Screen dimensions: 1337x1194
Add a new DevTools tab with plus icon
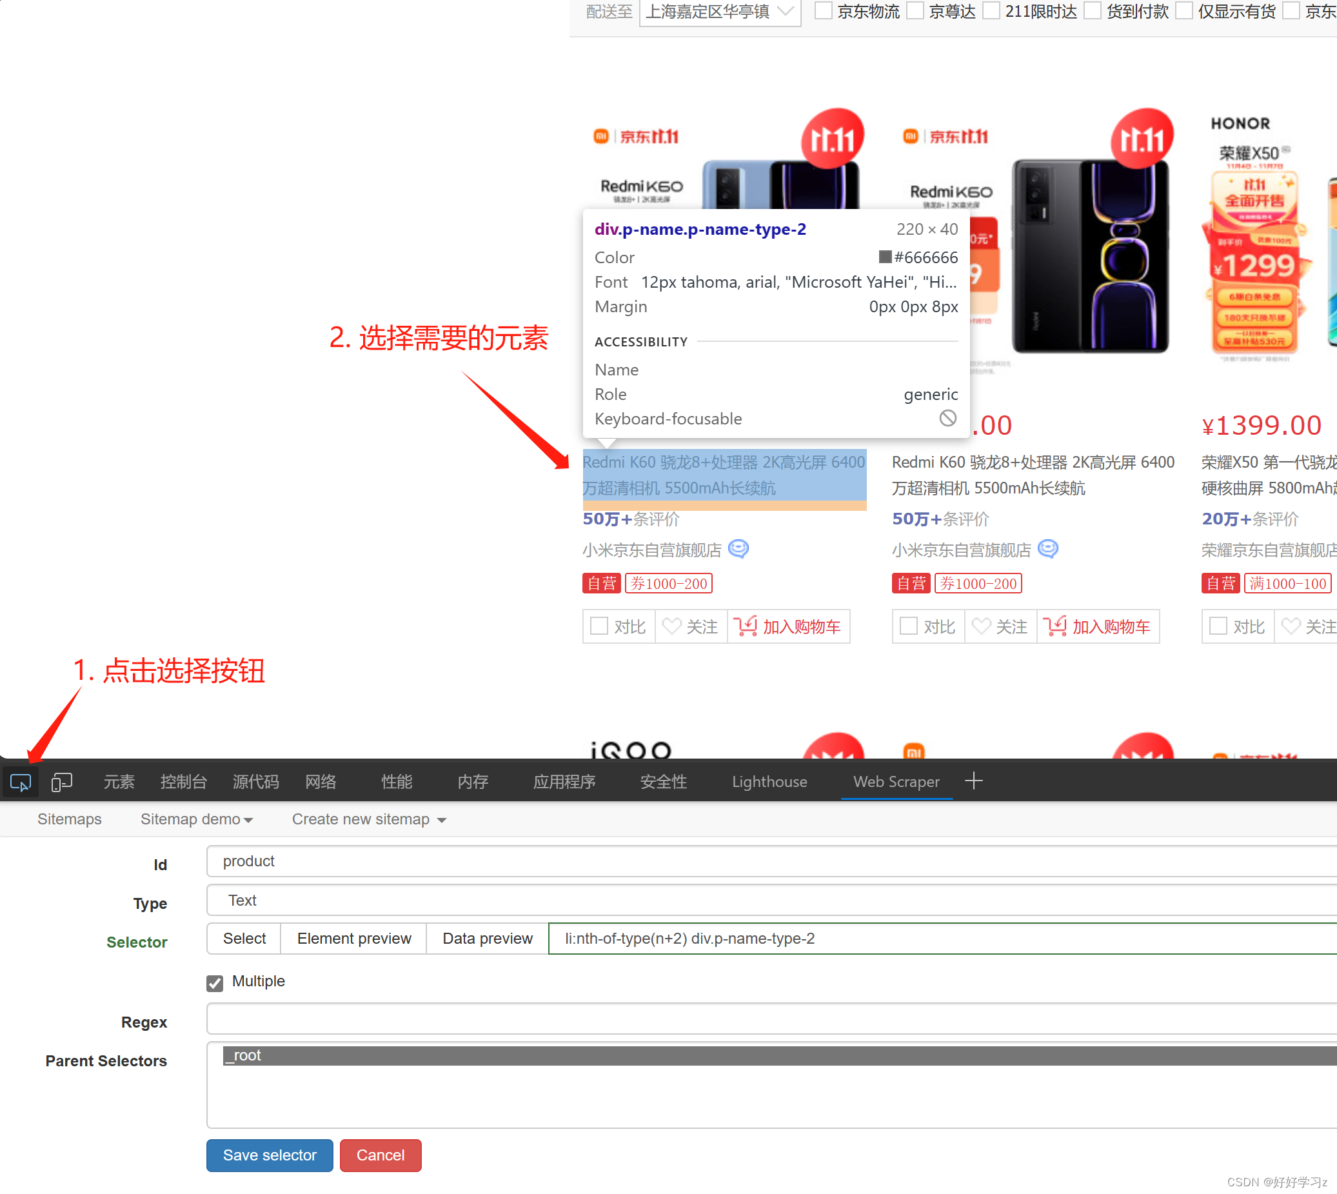pos(973,781)
